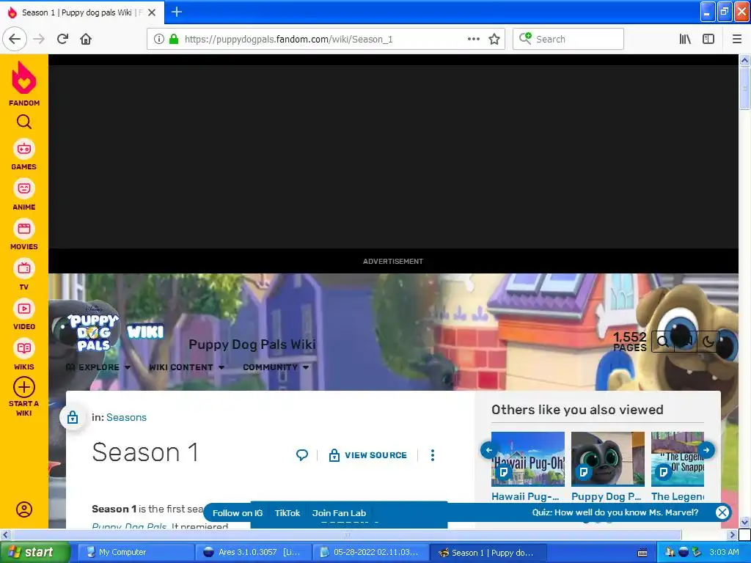
Task: Click the browser Search input field
Action: [x=568, y=39]
